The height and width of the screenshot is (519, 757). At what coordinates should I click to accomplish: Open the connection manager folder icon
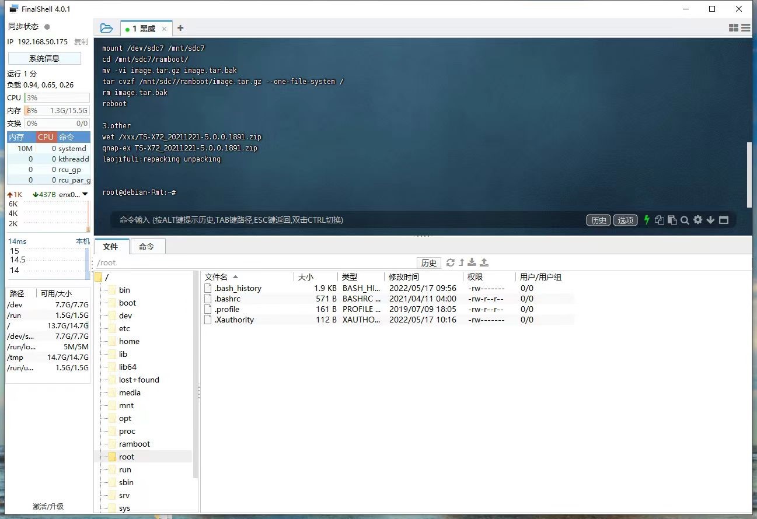pyautogui.click(x=106, y=28)
